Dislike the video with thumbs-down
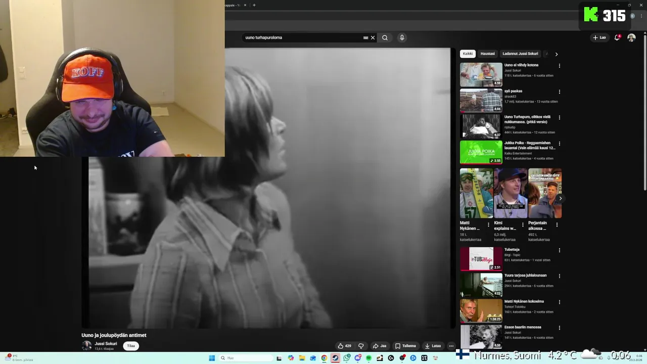 click(x=361, y=346)
